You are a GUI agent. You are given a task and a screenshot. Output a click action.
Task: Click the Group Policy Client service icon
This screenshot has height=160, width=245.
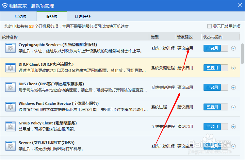point(10,126)
